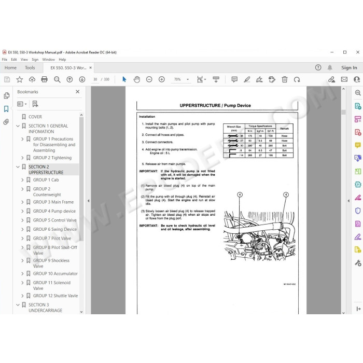363x363 pixels.
Task: Open the zoom level dropdown
Action: (x=188, y=79)
